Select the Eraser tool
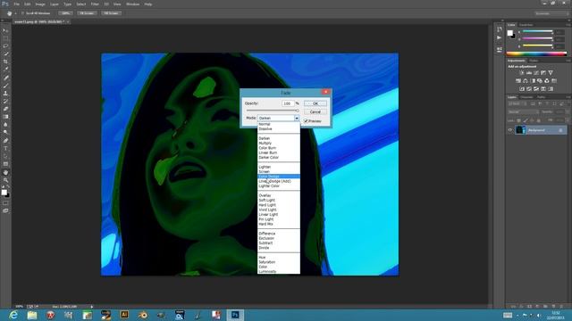 pyautogui.click(x=5, y=109)
